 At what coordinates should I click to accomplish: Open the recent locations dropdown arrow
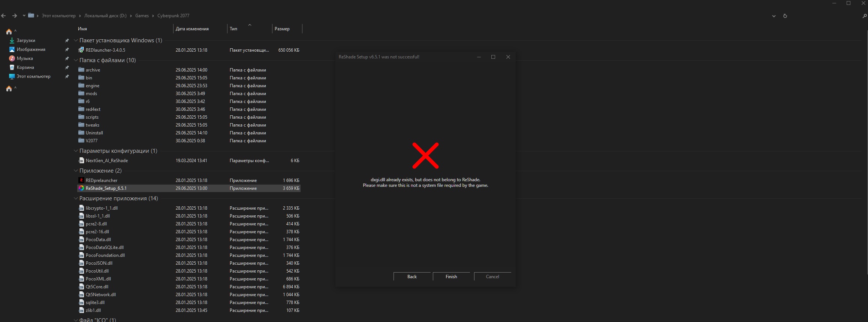(24, 16)
